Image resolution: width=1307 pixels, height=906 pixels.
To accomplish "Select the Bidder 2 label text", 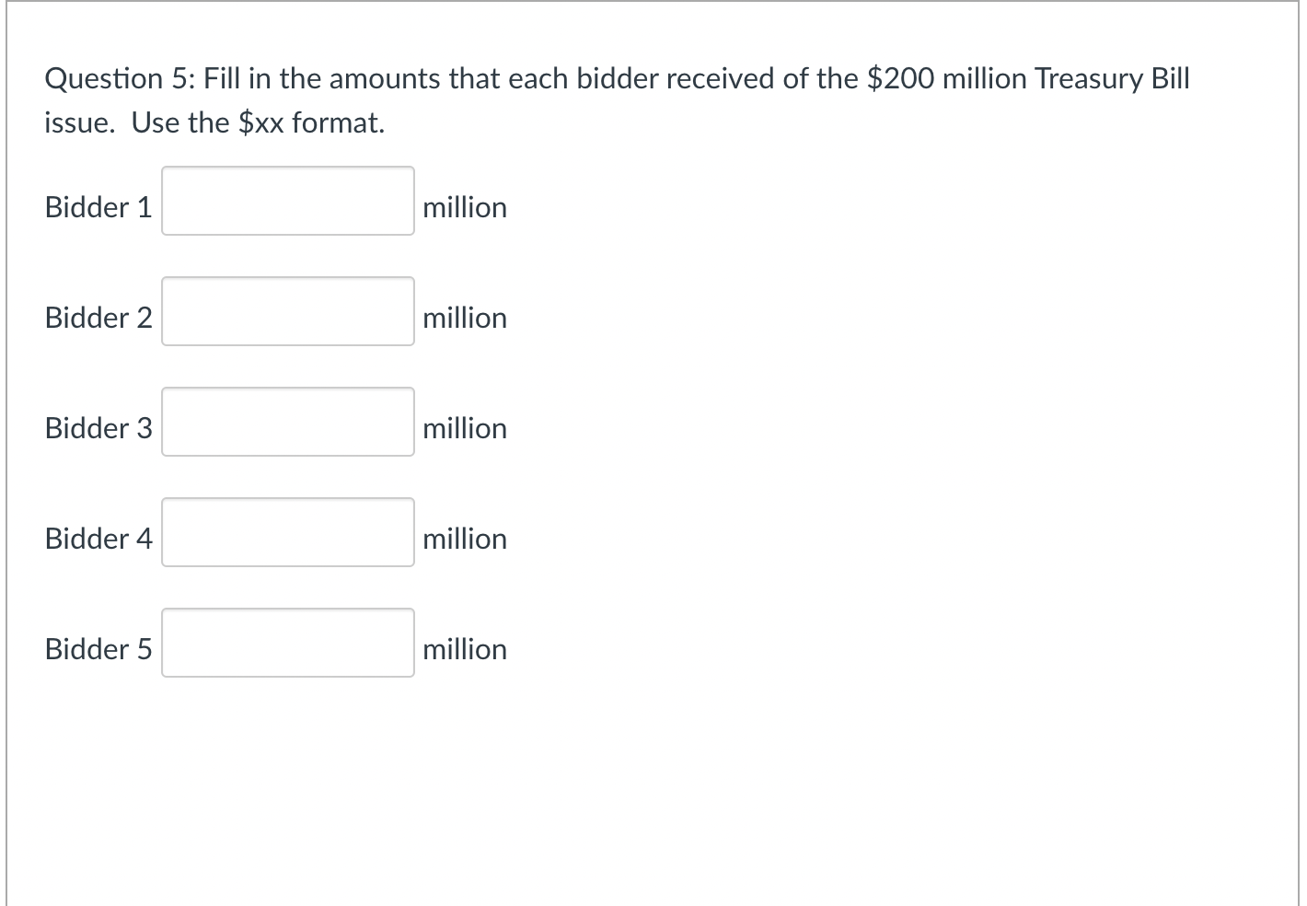I will point(98,318).
